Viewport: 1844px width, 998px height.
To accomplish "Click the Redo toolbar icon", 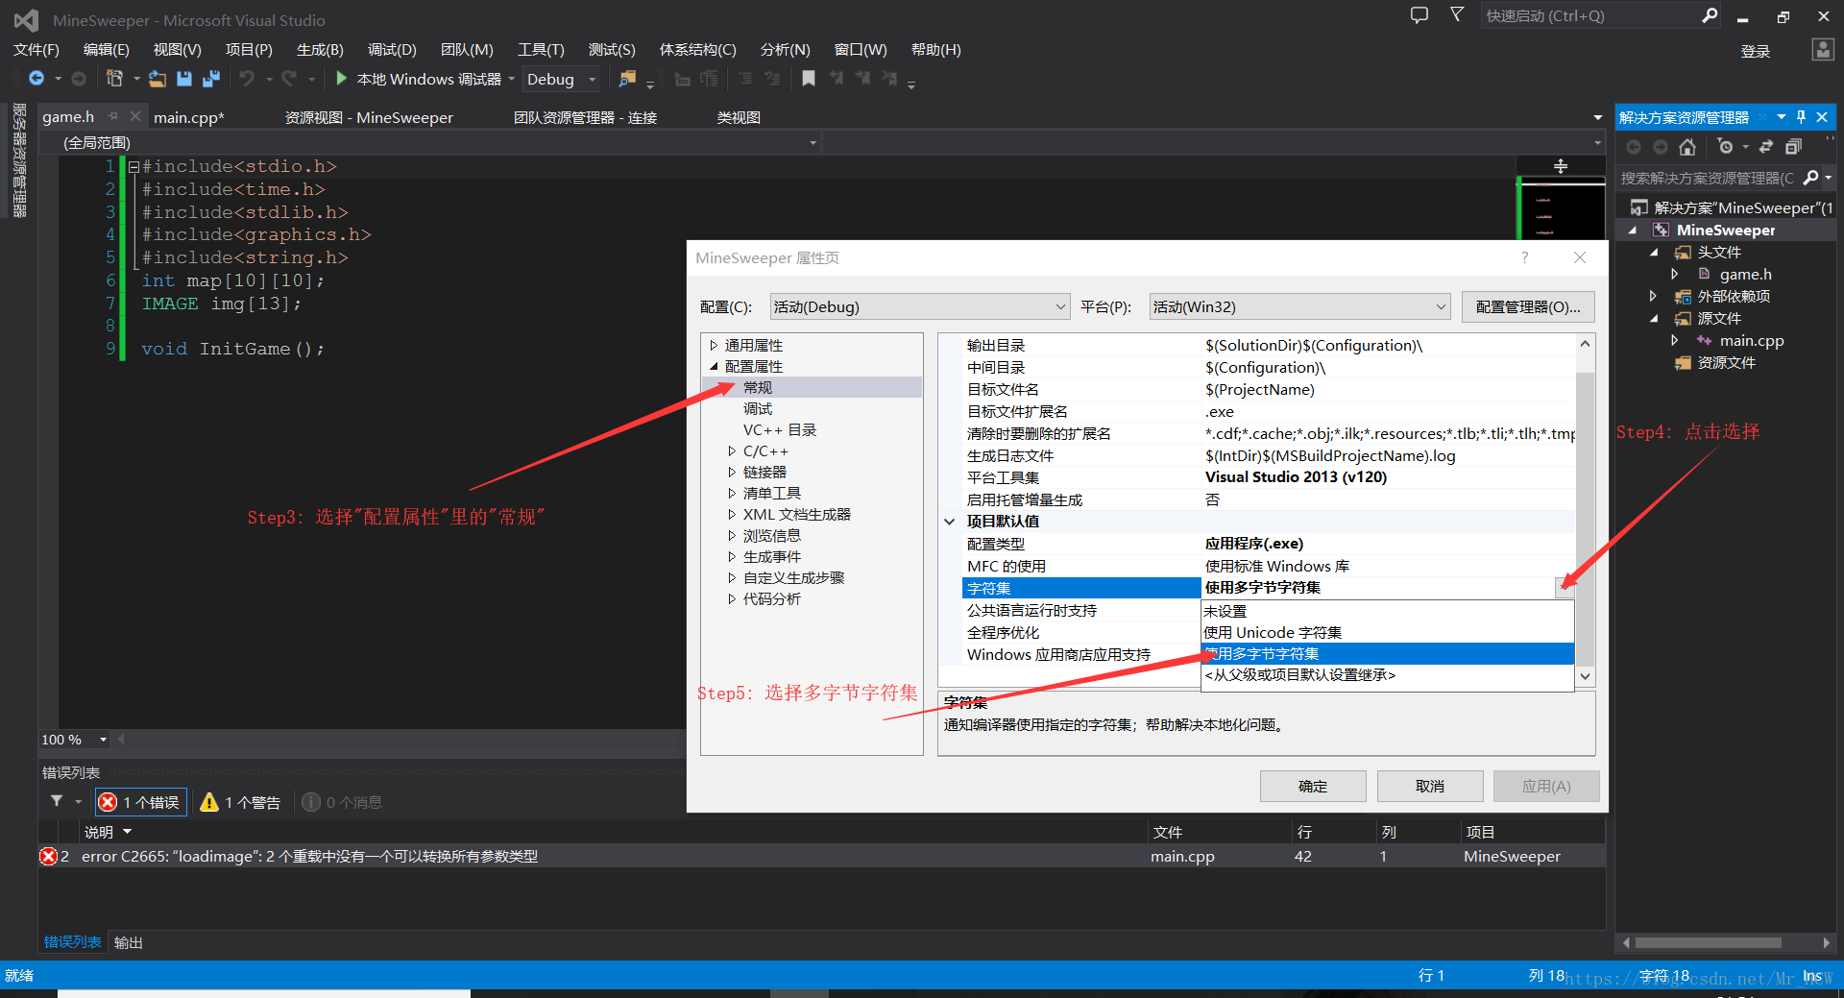I will (x=289, y=79).
